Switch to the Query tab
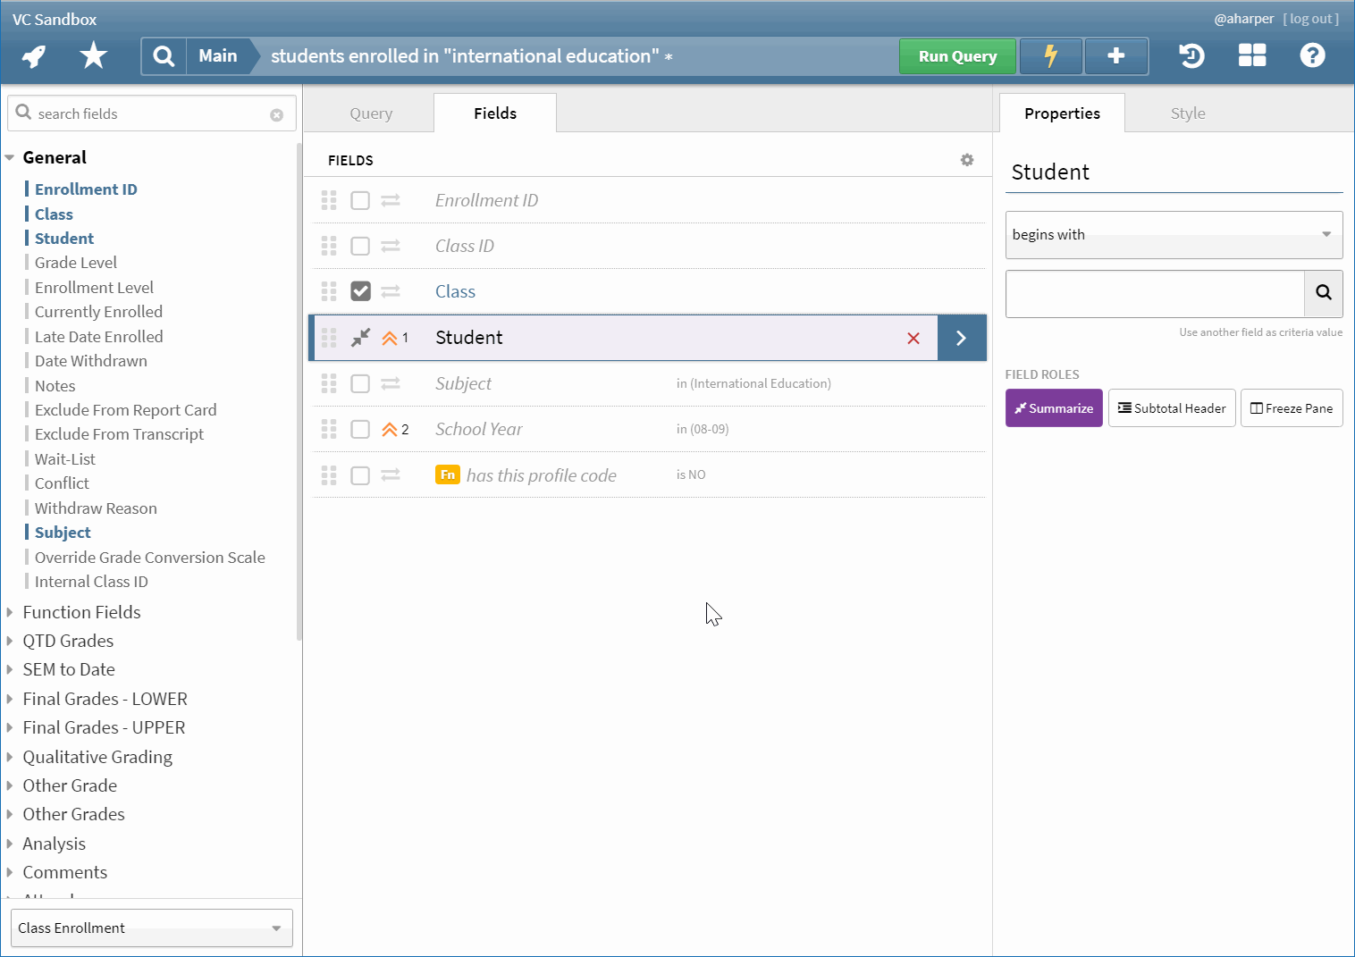Screen dimensions: 1355x957 [371, 113]
